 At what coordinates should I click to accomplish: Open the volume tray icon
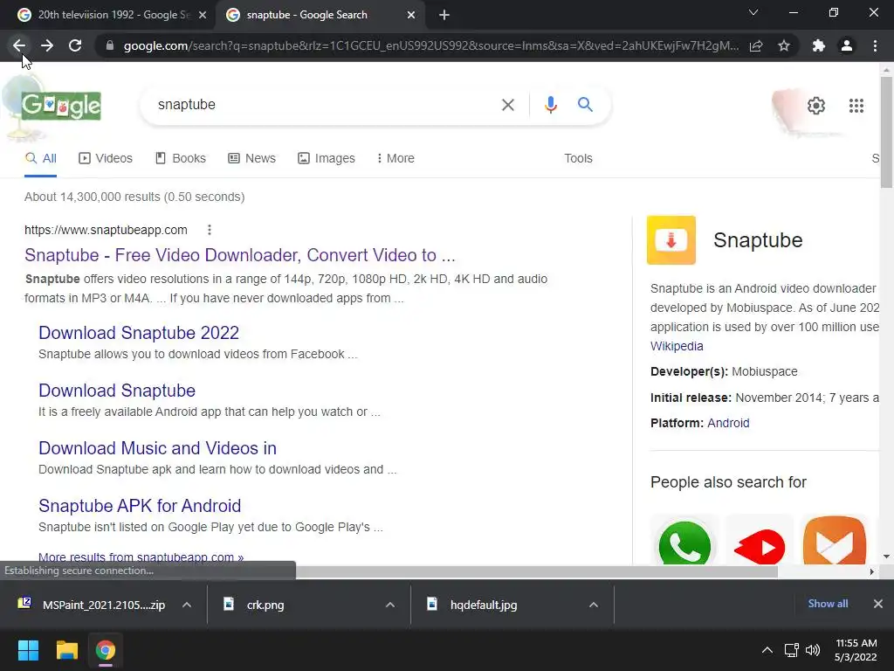tap(813, 650)
